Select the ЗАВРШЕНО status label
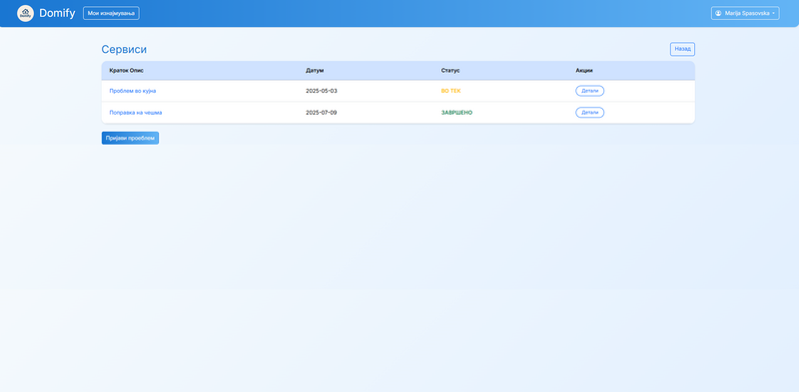The height and width of the screenshot is (392, 799). [456, 113]
